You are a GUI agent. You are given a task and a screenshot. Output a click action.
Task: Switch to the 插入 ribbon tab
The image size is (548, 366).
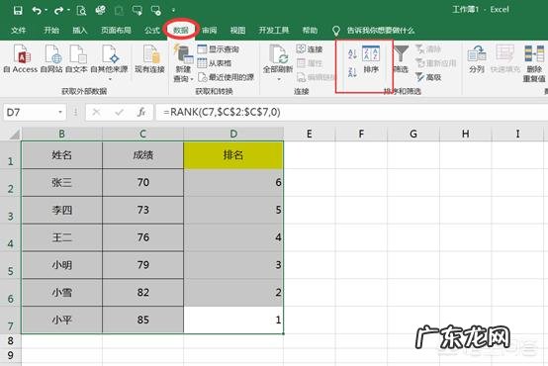pyautogui.click(x=80, y=31)
